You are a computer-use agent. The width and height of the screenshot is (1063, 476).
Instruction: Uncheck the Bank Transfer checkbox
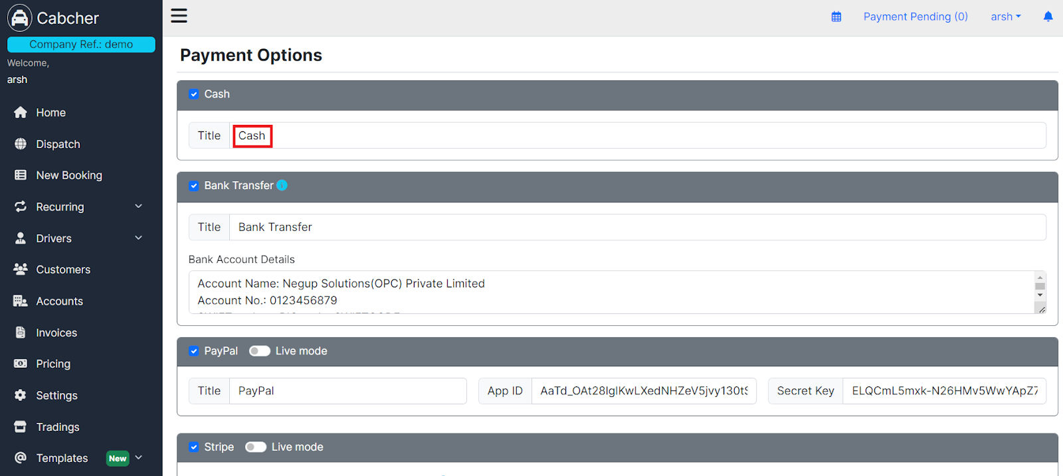pyautogui.click(x=194, y=186)
